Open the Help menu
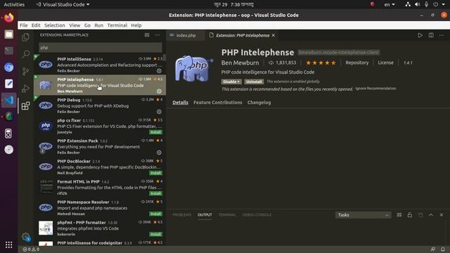 click(x=136, y=25)
